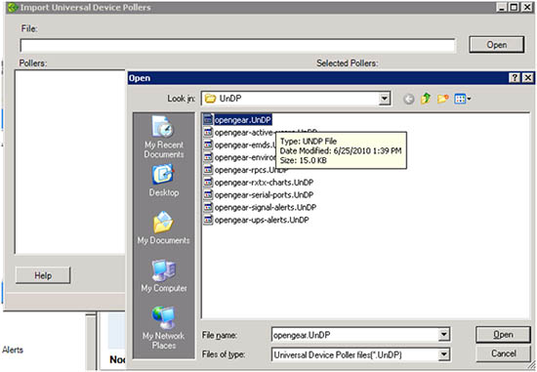The image size is (537, 372).
Task: Click Help in Import Pollers window
Action: (43, 275)
